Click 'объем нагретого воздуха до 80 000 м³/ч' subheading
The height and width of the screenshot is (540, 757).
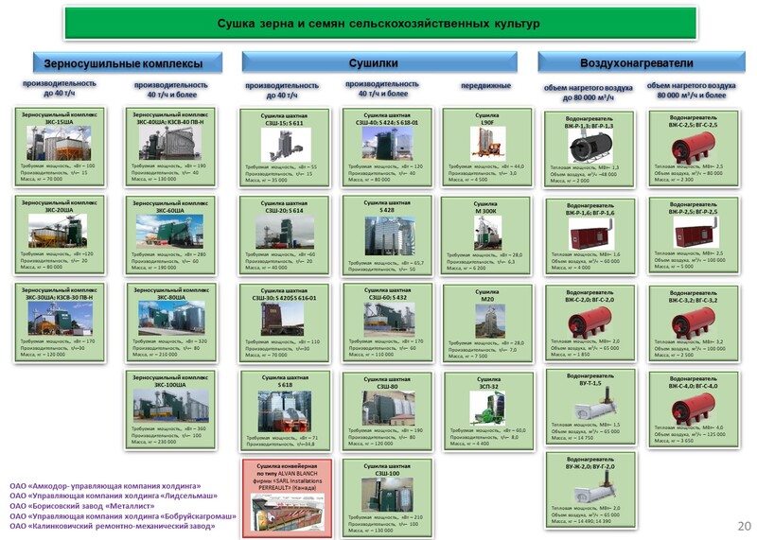click(588, 93)
